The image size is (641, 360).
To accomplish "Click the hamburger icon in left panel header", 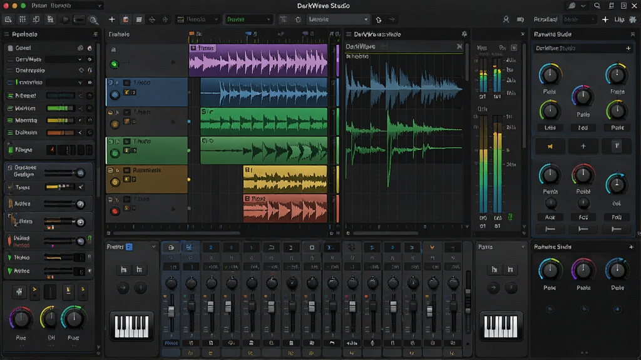I will click(6, 34).
